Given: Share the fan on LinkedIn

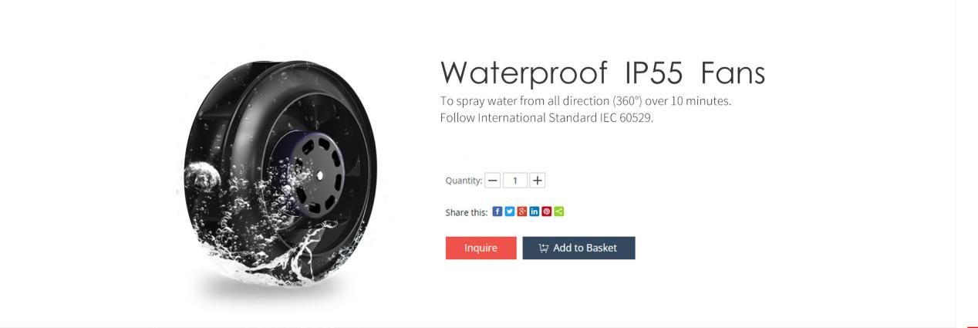Looking at the screenshot, I should (535, 211).
